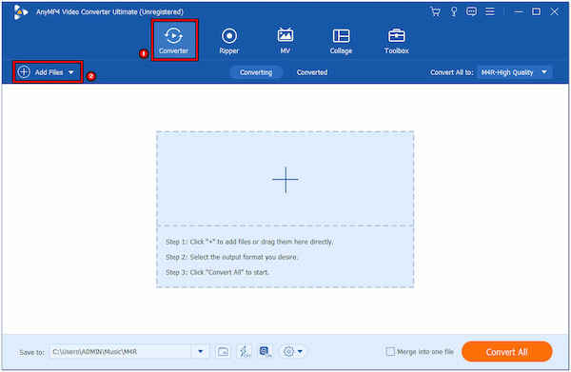Select the Converter module
This screenshot has width=571, height=372.
[174, 40]
